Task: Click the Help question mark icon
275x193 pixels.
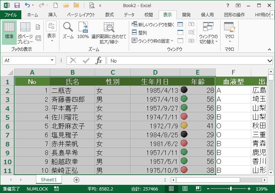Action: (228, 5)
